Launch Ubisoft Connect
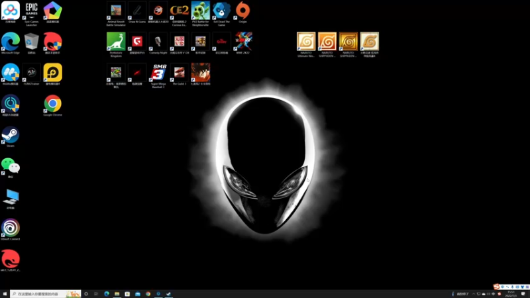The image size is (530, 298). (x=11, y=230)
